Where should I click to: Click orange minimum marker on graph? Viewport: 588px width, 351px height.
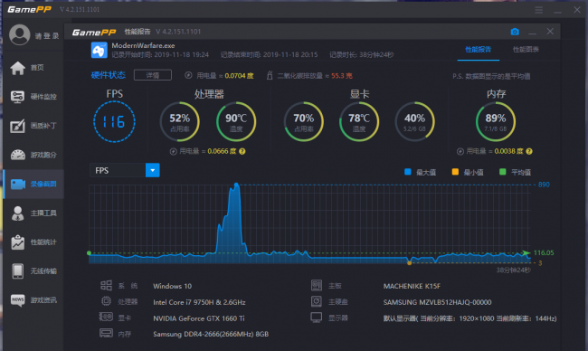coord(409,263)
